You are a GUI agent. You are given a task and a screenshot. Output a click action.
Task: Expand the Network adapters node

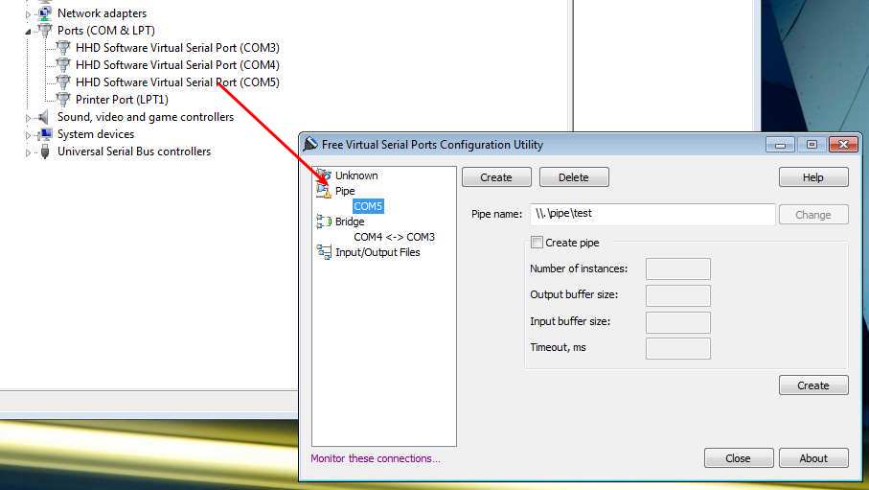click(x=29, y=13)
